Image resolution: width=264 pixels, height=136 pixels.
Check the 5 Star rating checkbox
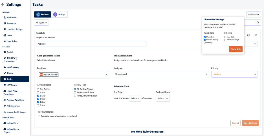38,105
